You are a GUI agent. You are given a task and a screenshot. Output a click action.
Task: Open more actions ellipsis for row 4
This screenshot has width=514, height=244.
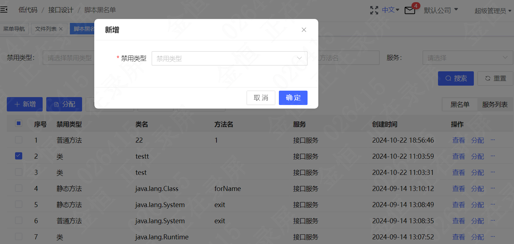coord(492,188)
